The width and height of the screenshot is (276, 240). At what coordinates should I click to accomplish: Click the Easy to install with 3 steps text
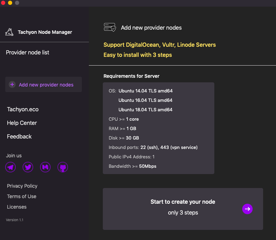pyautogui.click(x=138, y=55)
